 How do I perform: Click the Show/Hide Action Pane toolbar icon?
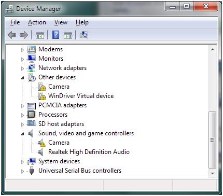tap(68, 35)
